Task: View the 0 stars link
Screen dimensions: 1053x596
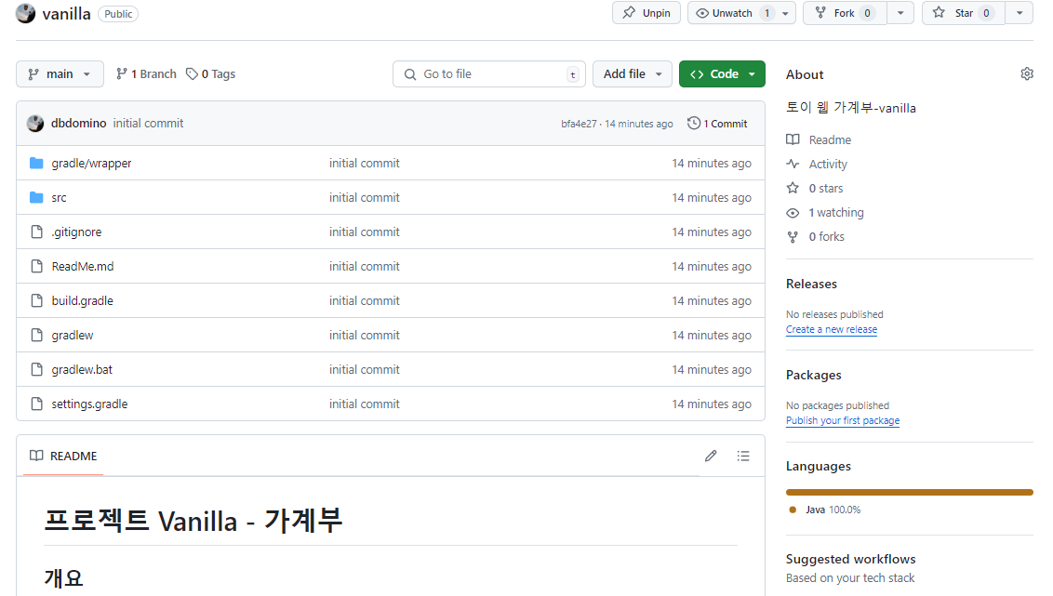Action: (826, 188)
